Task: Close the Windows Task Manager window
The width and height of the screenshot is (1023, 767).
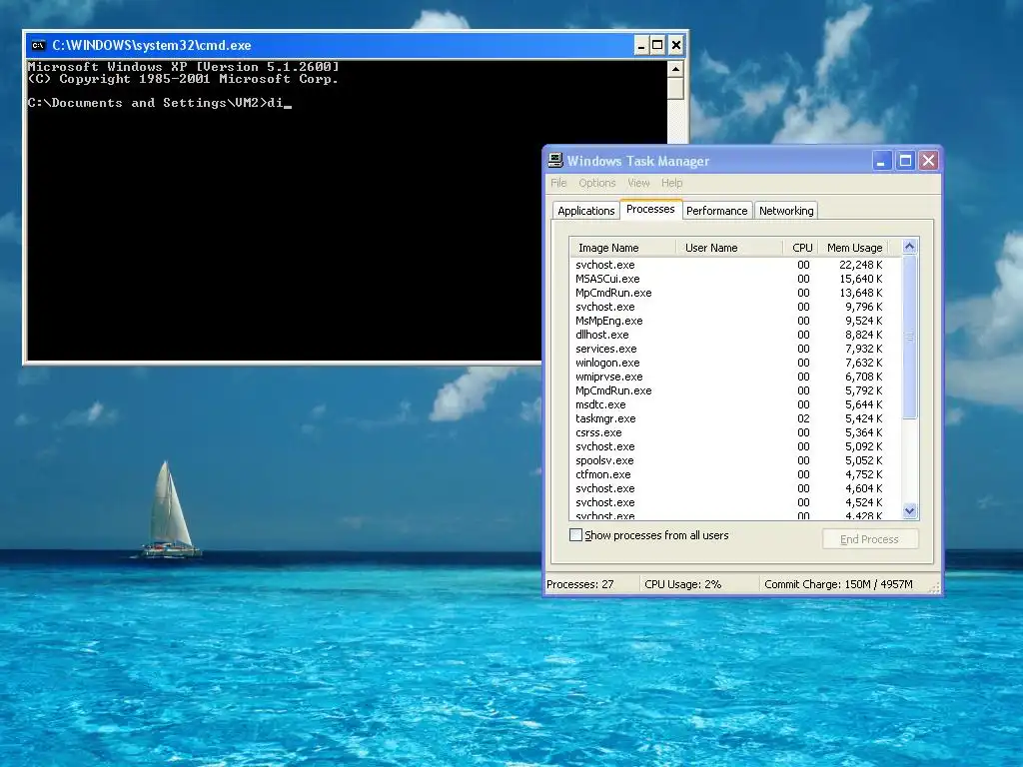Action: pos(928,161)
